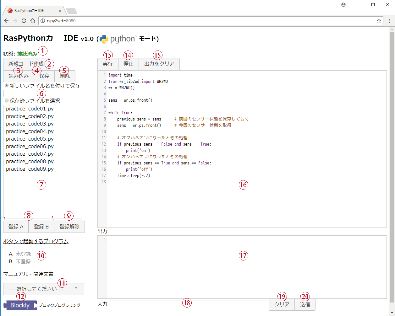Open Blockly block programming mode
Image resolution: width=395 pixels, height=316 pixels.
coord(20,305)
